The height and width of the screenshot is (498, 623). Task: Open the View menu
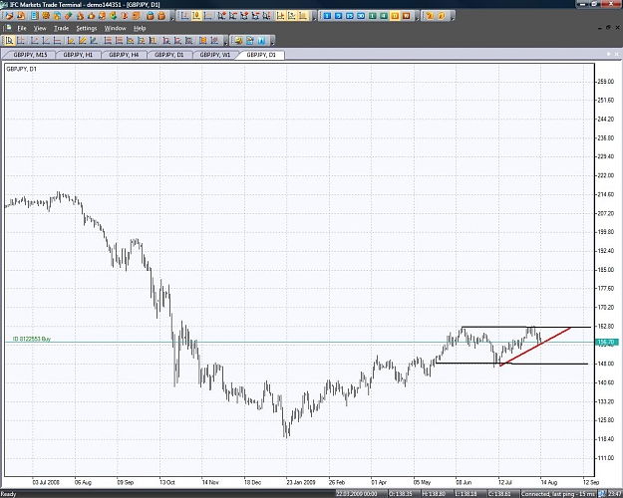click(40, 28)
